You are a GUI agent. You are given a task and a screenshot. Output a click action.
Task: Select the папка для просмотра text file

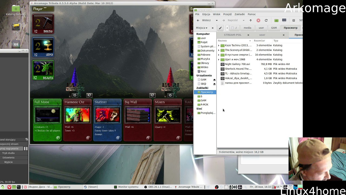point(238,83)
